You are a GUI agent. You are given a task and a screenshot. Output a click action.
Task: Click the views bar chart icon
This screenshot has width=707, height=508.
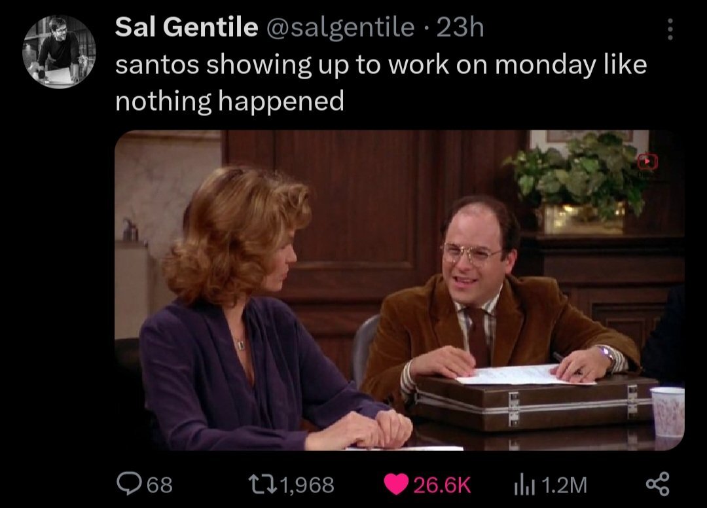click(x=524, y=484)
